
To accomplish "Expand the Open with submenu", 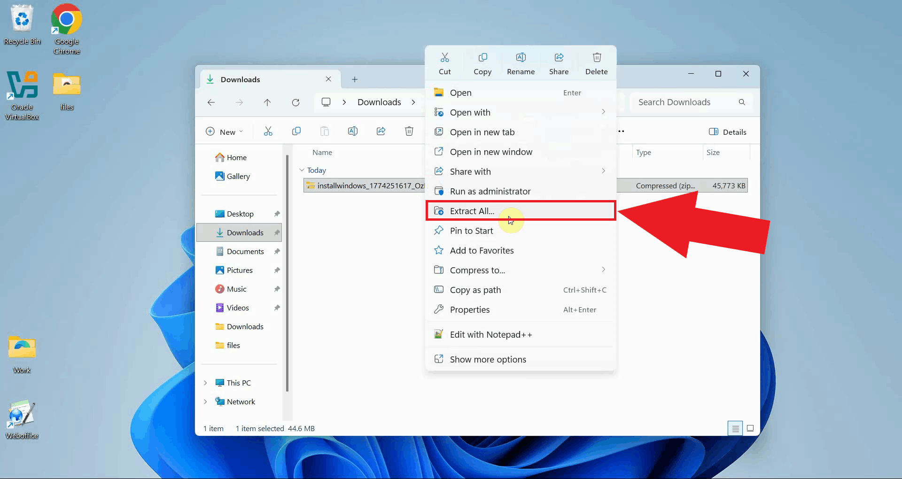I will coord(603,112).
